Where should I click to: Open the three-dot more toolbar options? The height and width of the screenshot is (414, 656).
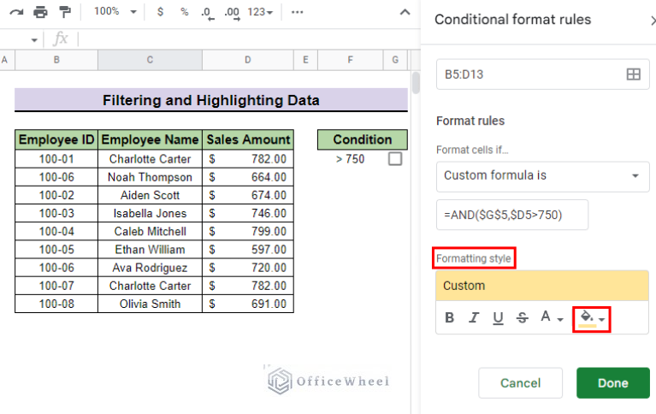click(297, 12)
